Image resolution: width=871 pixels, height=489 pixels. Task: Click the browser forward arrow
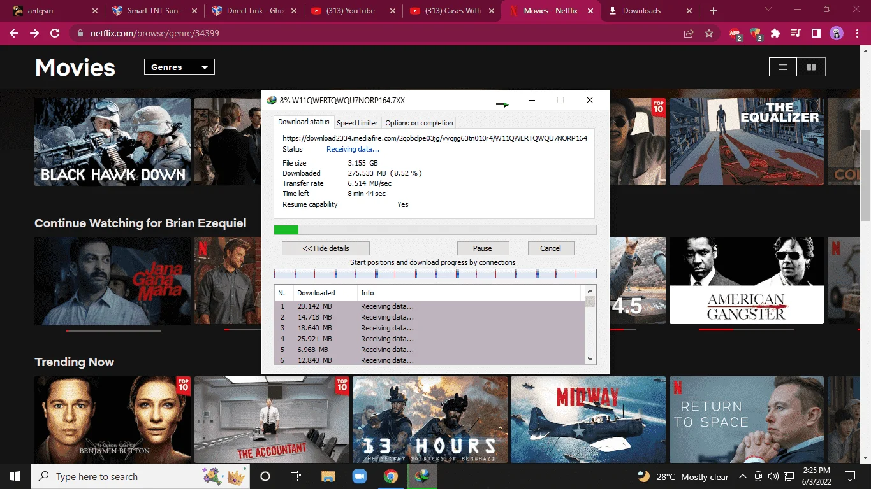[34, 33]
